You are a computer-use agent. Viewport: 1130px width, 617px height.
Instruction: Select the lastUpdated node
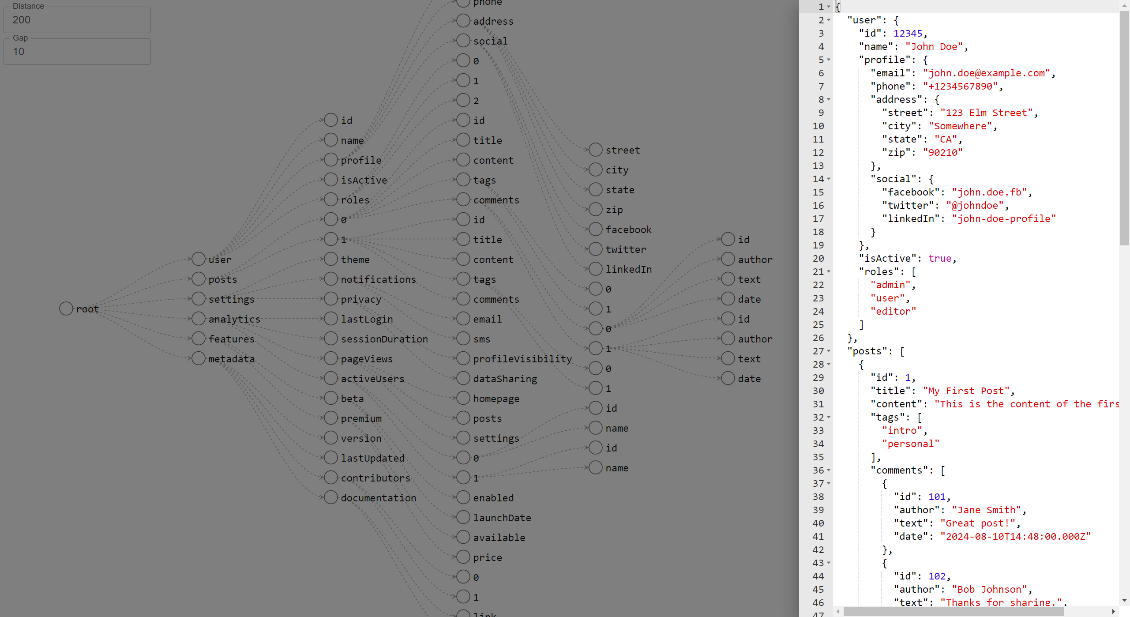pyautogui.click(x=330, y=457)
